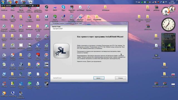This screenshot has height=100, width=178.
Task: Click the system tray clock and date
Action: (172, 2)
